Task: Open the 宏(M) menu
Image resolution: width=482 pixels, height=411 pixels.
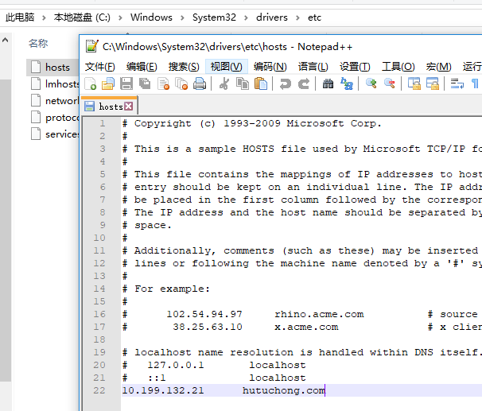Action: tap(439, 67)
